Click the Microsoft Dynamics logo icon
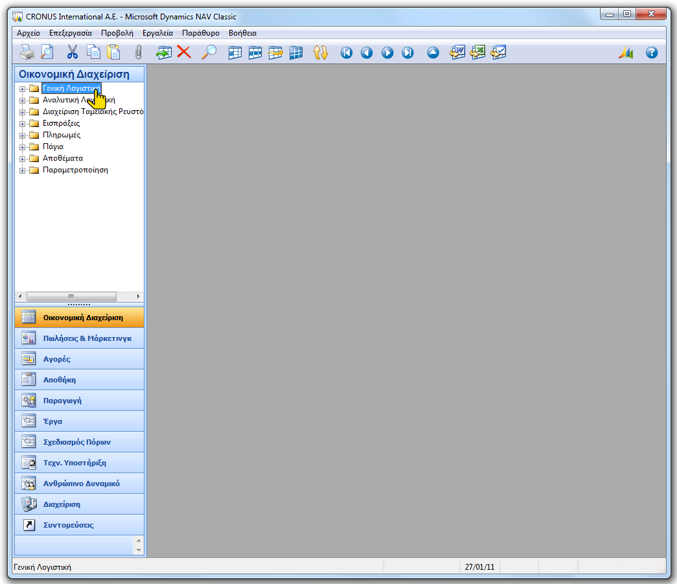This screenshot has width=677, height=584. coord(626,53)
